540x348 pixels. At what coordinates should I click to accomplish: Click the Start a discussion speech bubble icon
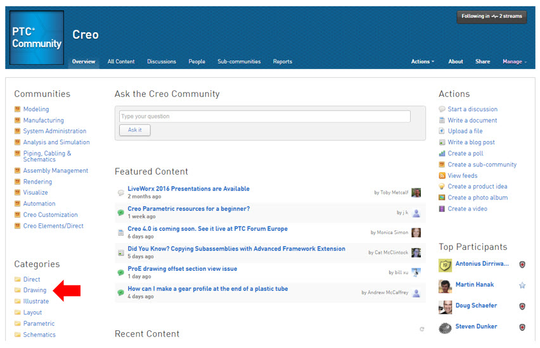tap(442, 109)
